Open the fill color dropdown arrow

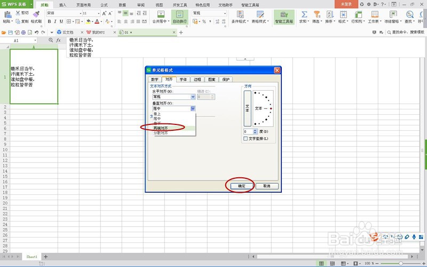(92, 21)
